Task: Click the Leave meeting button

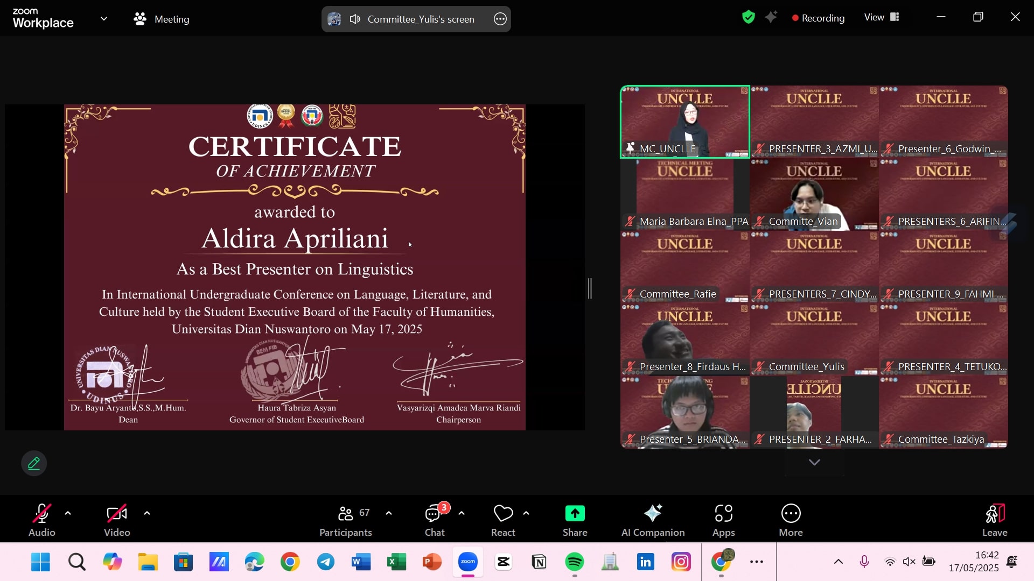Action: (995, 520)
